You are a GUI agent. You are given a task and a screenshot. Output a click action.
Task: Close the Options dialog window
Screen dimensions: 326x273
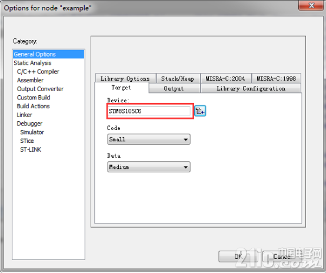(x=311, y=5)
